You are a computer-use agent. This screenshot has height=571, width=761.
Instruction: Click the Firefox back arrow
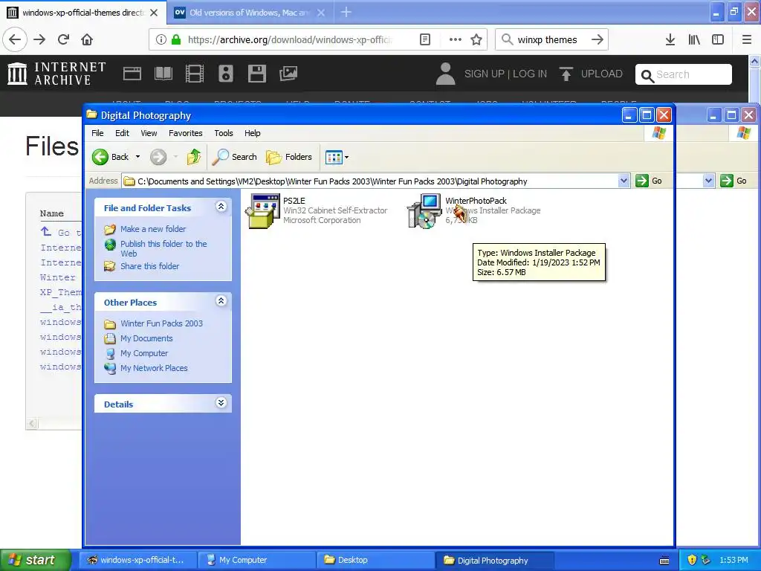click(x=15, y=39)
